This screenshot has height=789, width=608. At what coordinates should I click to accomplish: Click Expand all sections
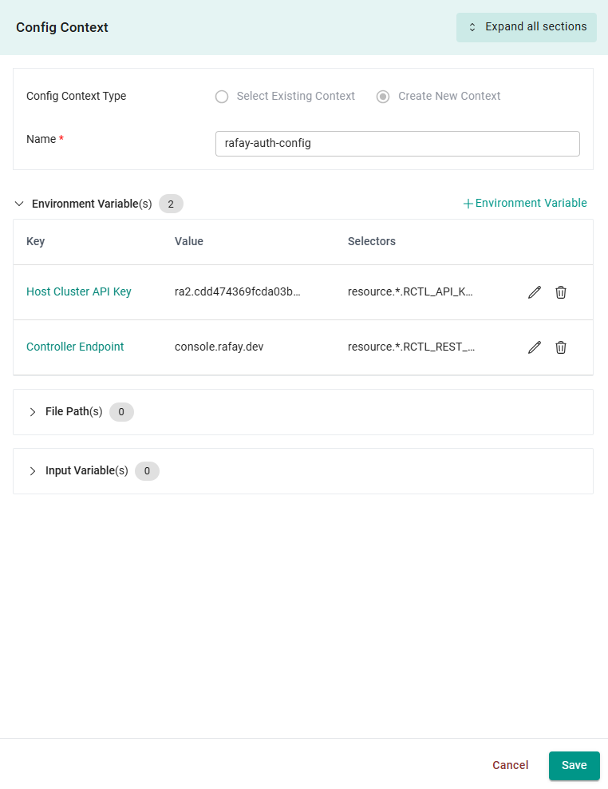tap(527, 27)
